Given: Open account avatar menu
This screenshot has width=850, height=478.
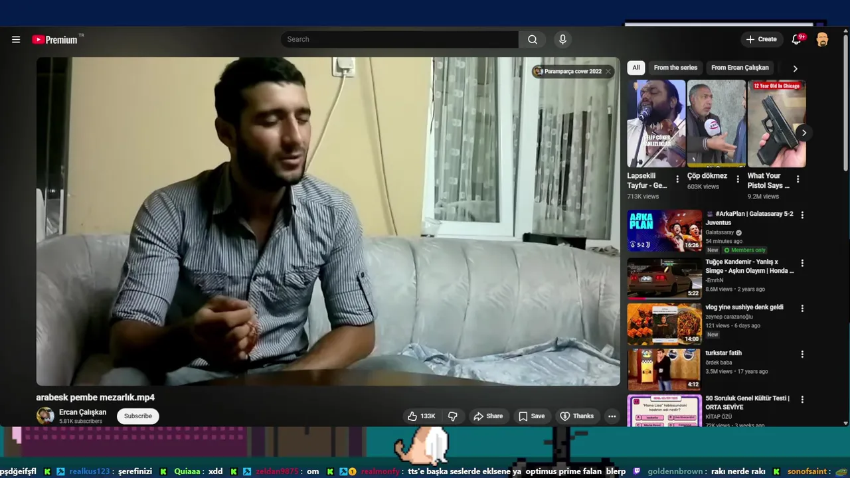Looking at the screenshot, I should tap(822, 39).
